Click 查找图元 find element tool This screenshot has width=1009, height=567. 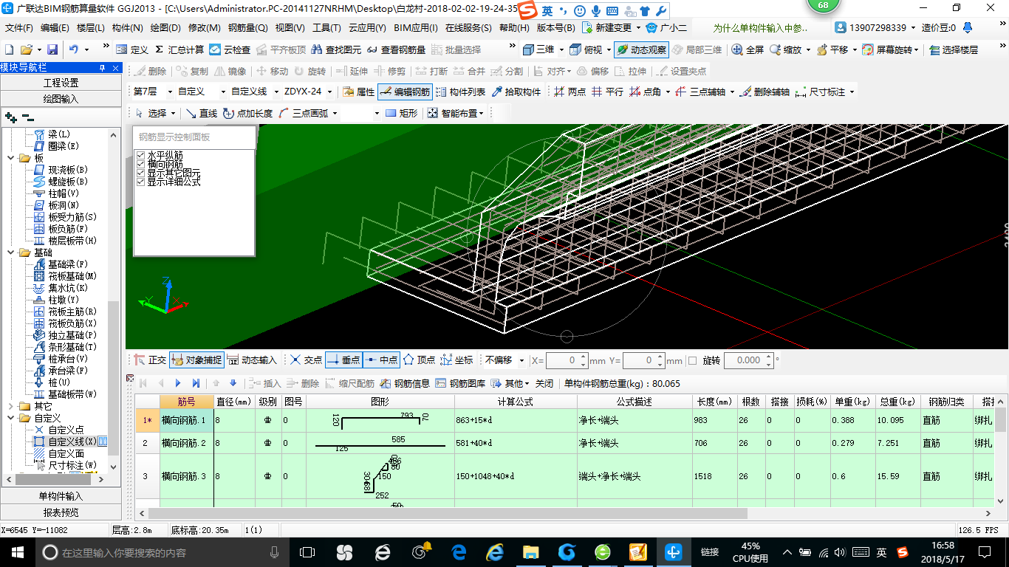pyautogui.click(x=336, y=49)
